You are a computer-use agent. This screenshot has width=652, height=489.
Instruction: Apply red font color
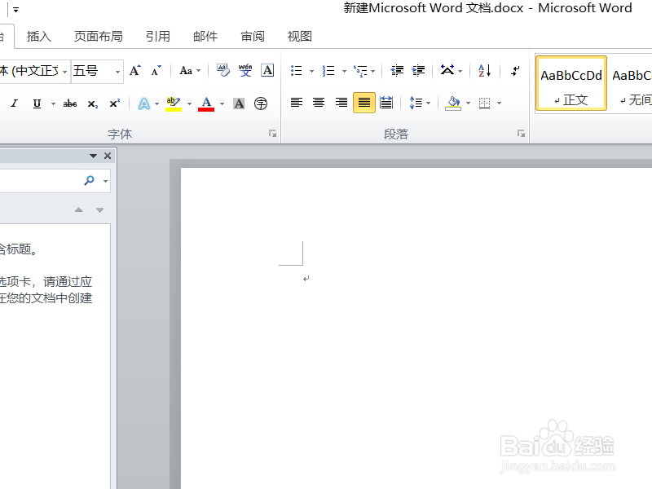click(206, 104)
